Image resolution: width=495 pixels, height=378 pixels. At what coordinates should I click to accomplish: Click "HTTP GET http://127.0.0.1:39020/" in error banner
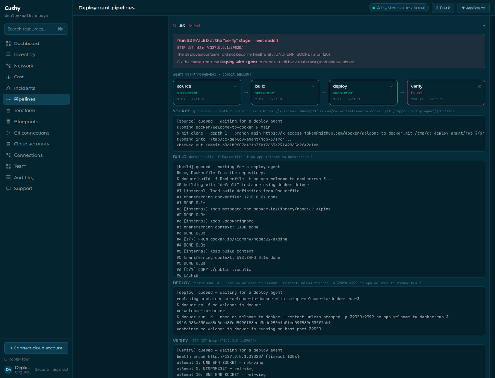coord(210,48)
